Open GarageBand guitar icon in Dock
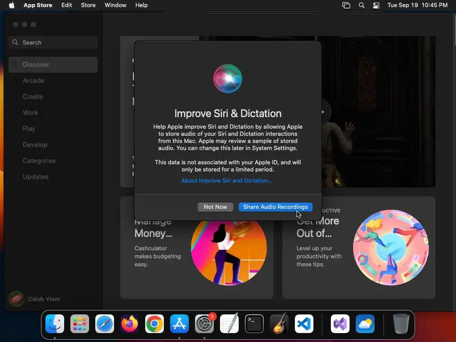Image resolution: width=456 pixels, height=342 pixels. (x=279, y=324)
